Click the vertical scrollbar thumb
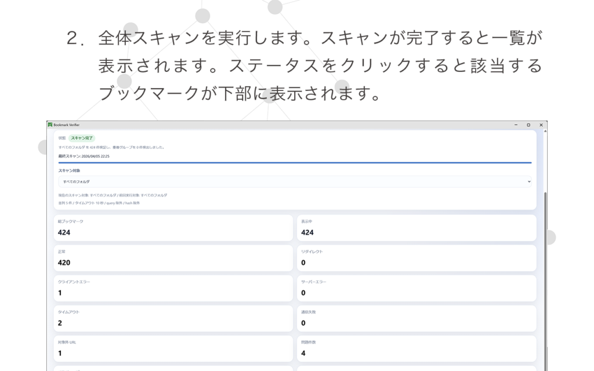The height and width of the screenshot is (371, 594). tap(545, 278)
